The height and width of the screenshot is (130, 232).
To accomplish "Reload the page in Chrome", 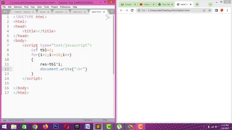I will (132, 10).
